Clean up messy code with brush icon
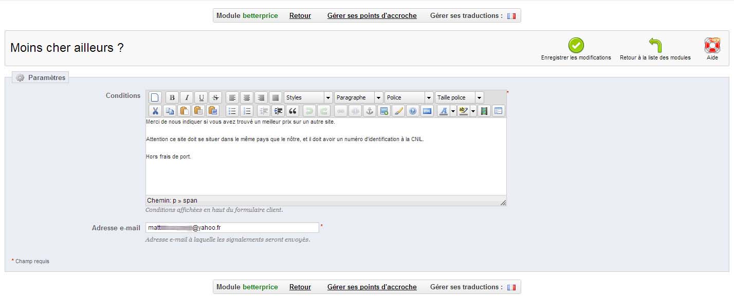Viewport: 734px width, 297px height. (x=398, y=111)
